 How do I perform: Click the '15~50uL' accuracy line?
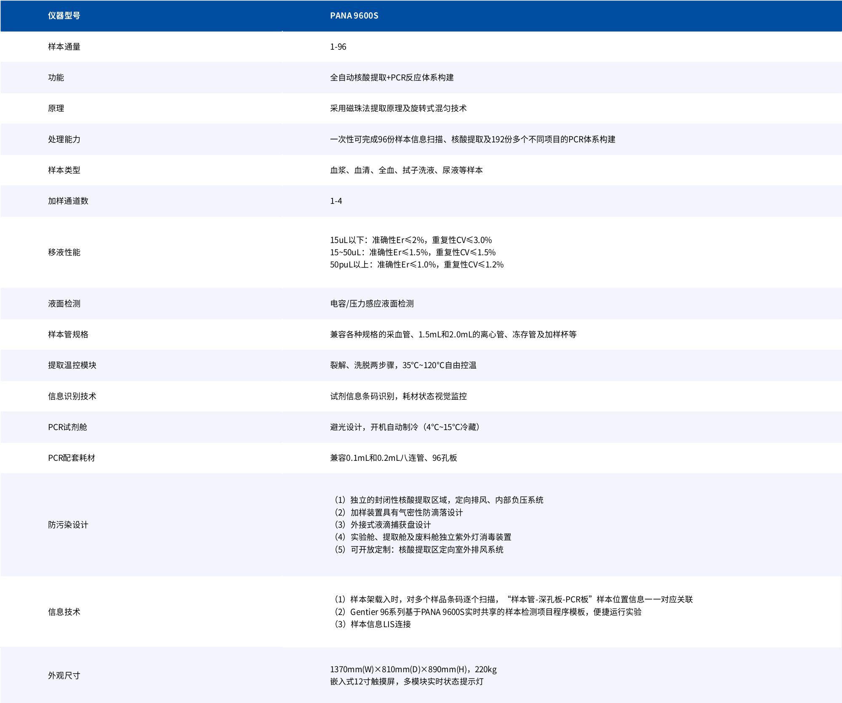pyautogui.click(x=413, y=252)
